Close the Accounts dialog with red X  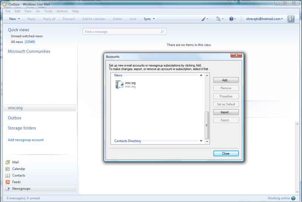[236, 56]
